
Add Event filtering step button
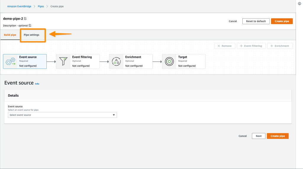click(251, 46)
